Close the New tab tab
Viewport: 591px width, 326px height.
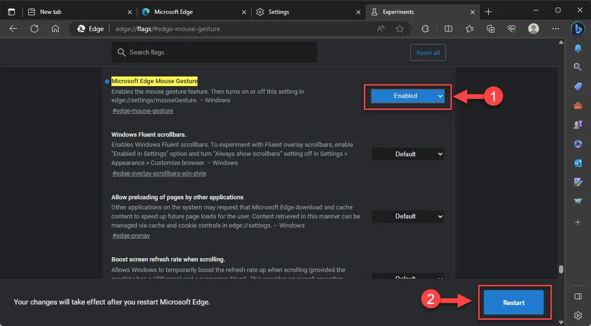[129, 11]
